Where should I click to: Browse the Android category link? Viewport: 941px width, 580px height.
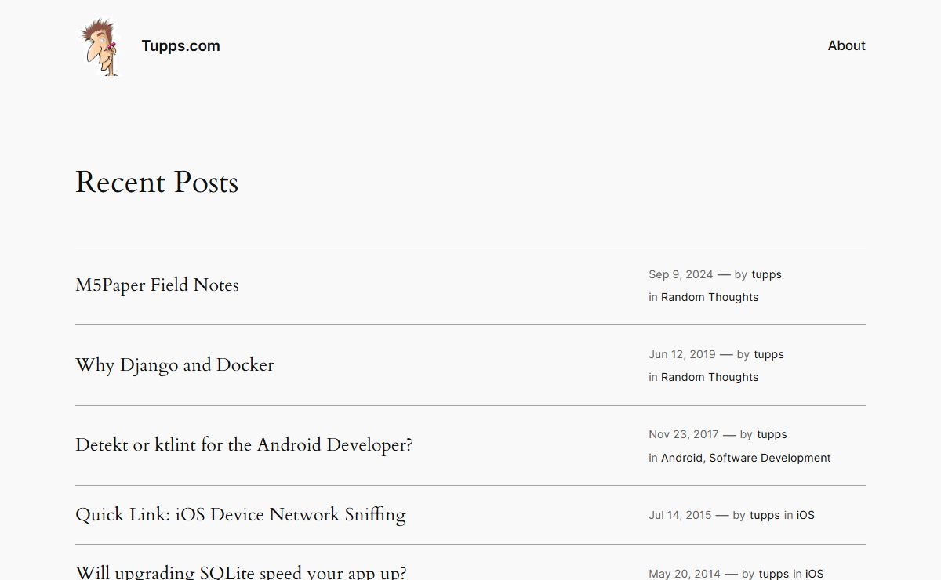pos(681,458)
